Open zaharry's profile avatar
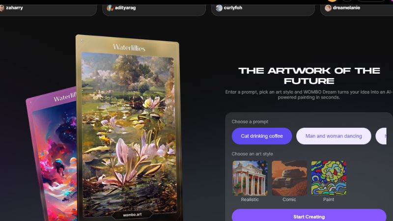393x221 pixels. point(2,8)
